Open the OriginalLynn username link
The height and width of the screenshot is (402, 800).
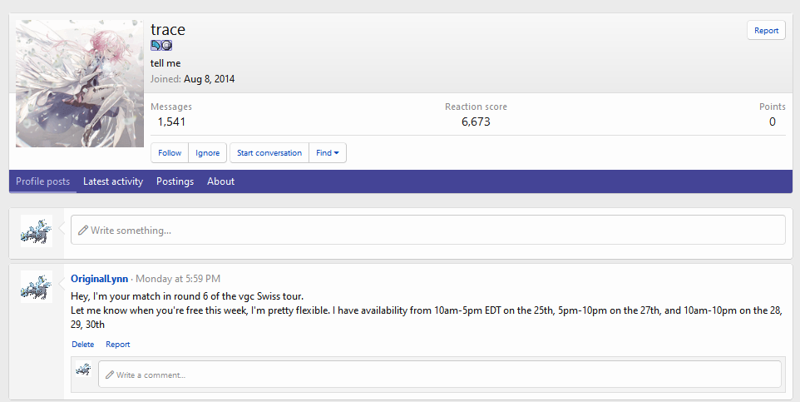[x=99, y=279]
